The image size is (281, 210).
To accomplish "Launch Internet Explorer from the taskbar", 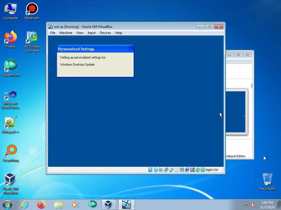I will 24,205.
